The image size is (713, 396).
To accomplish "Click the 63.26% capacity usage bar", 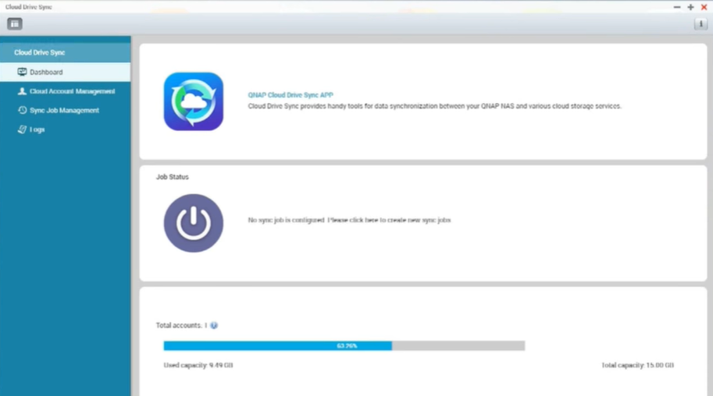I will click(x=344, y=345).
